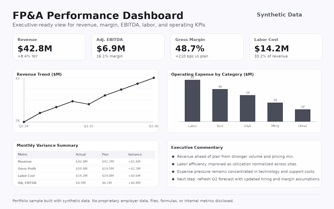Select the Adj. EBITDA row label in the variance table
Screen dimensions: 334x209
[27, 183]
